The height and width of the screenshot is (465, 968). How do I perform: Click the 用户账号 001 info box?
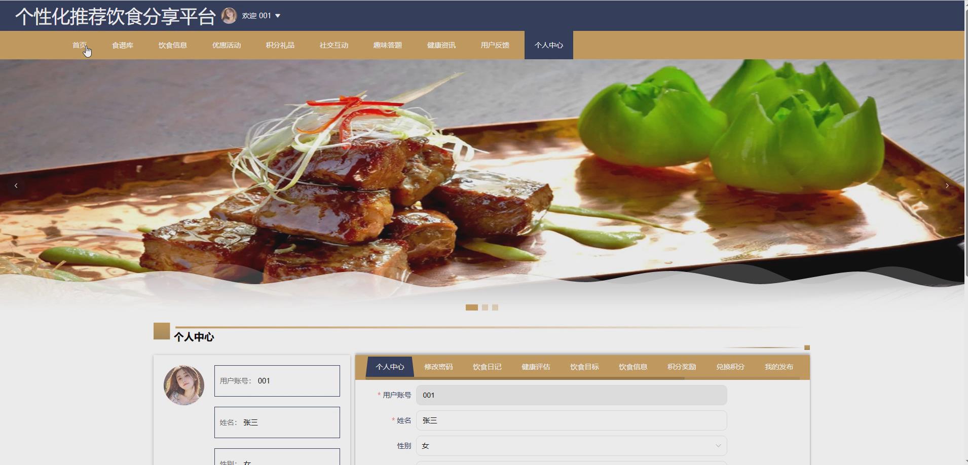point(277,381)
